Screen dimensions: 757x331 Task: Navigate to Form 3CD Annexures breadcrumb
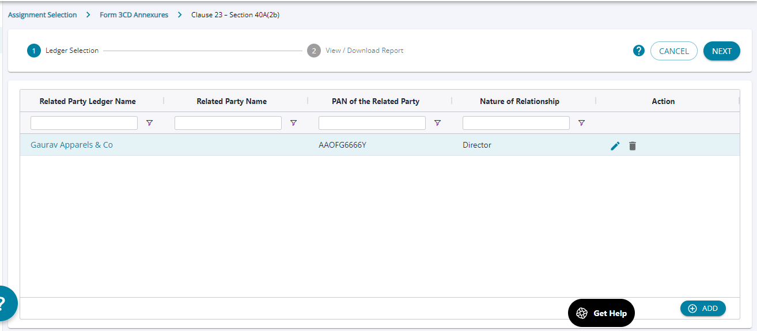134,15
